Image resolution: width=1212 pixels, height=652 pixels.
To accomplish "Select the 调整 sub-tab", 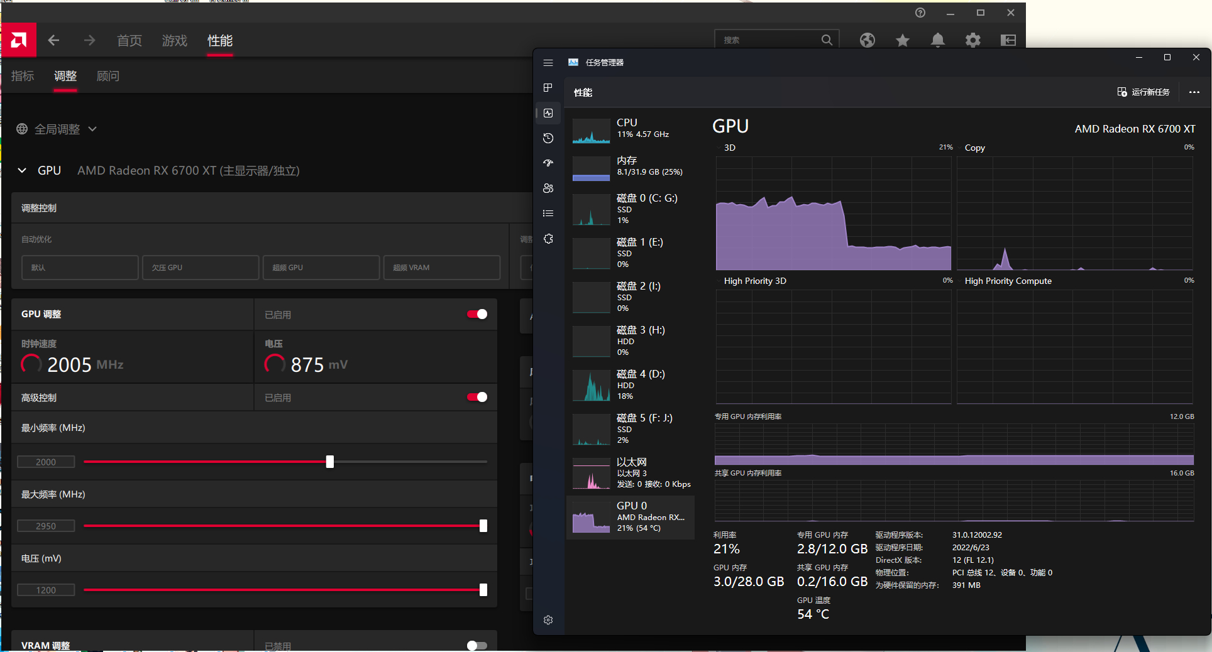I will click(x=65, y=76).
